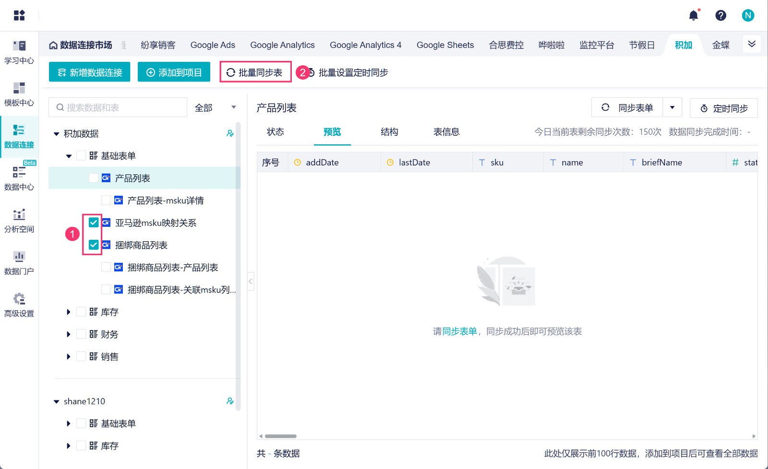Check the 产品列表 checkbox
768x469 pixels.
pos(94,178)
